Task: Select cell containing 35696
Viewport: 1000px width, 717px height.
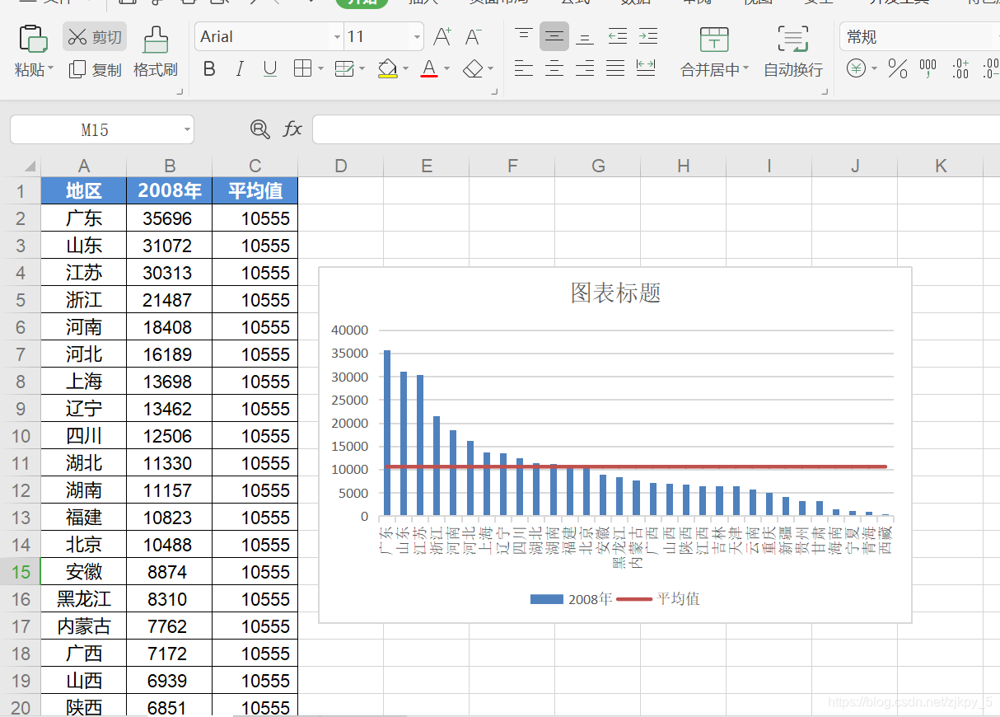Action: coord(170,218)
